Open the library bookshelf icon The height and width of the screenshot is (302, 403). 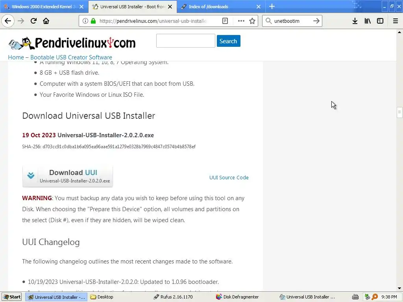click(368, 21)
